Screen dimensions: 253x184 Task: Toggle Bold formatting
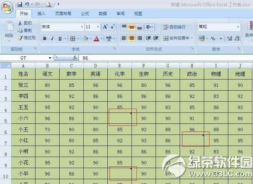(x=45, y=39)
